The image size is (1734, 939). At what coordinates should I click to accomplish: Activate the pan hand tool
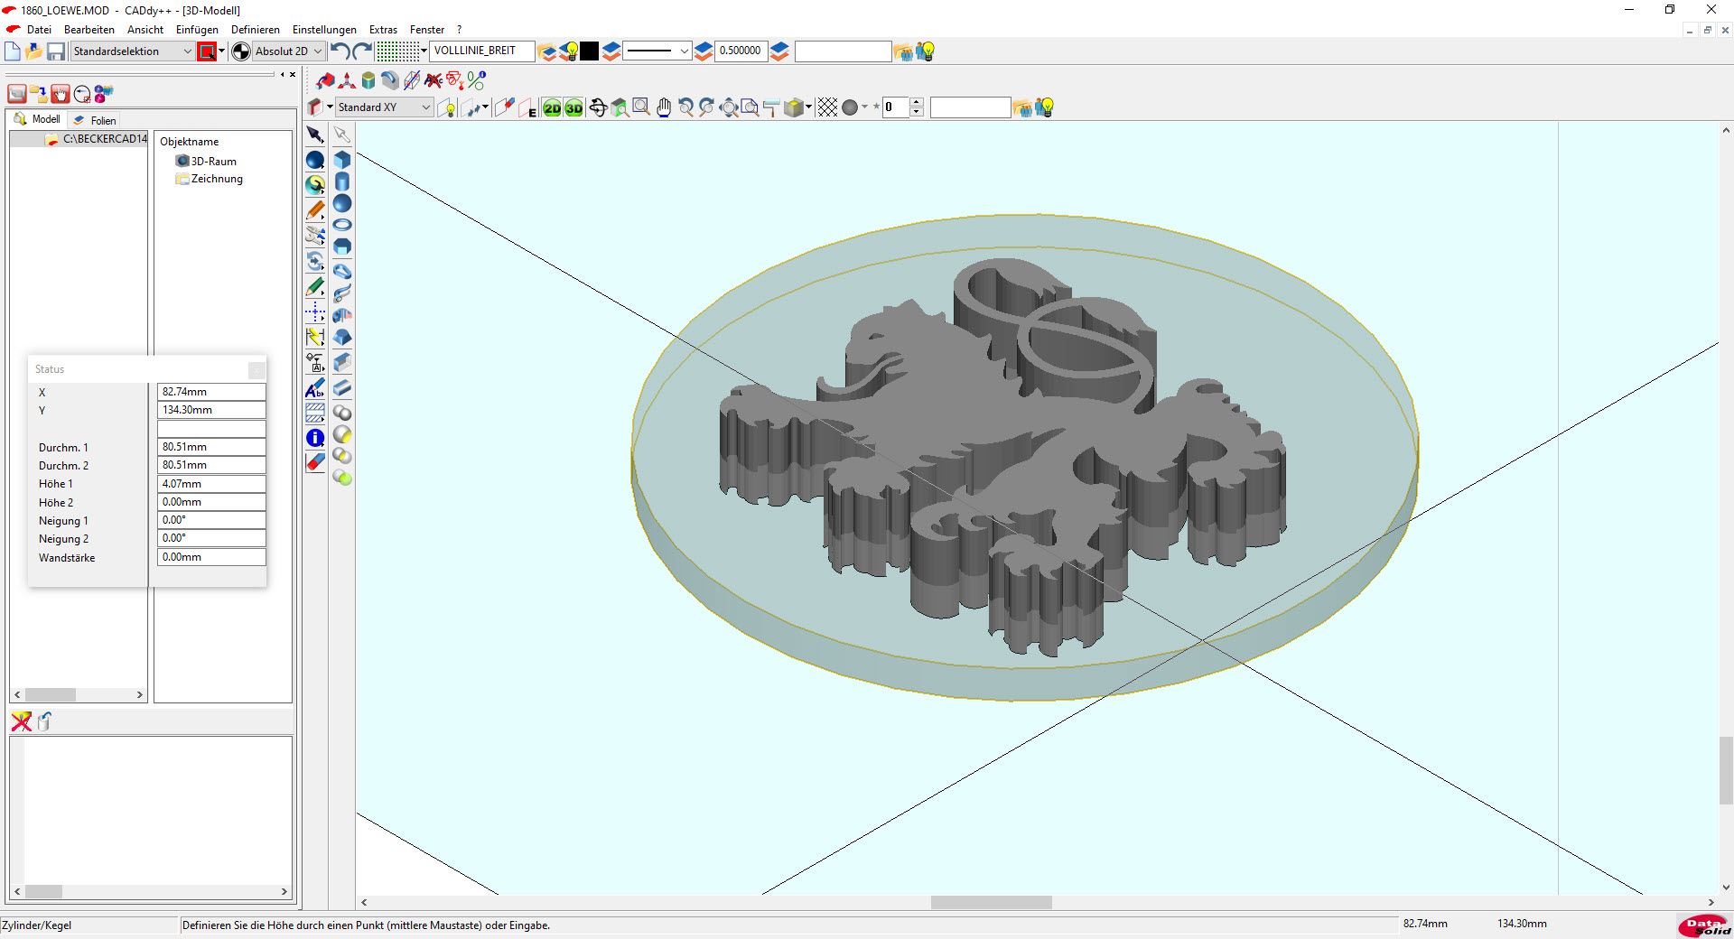coord(664,107)
